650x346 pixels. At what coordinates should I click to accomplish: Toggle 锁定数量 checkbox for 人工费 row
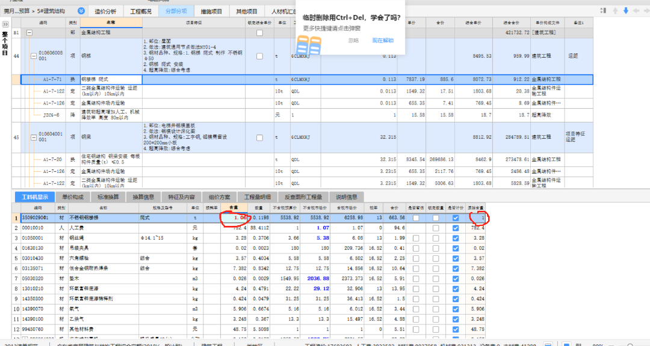point(436,228)
